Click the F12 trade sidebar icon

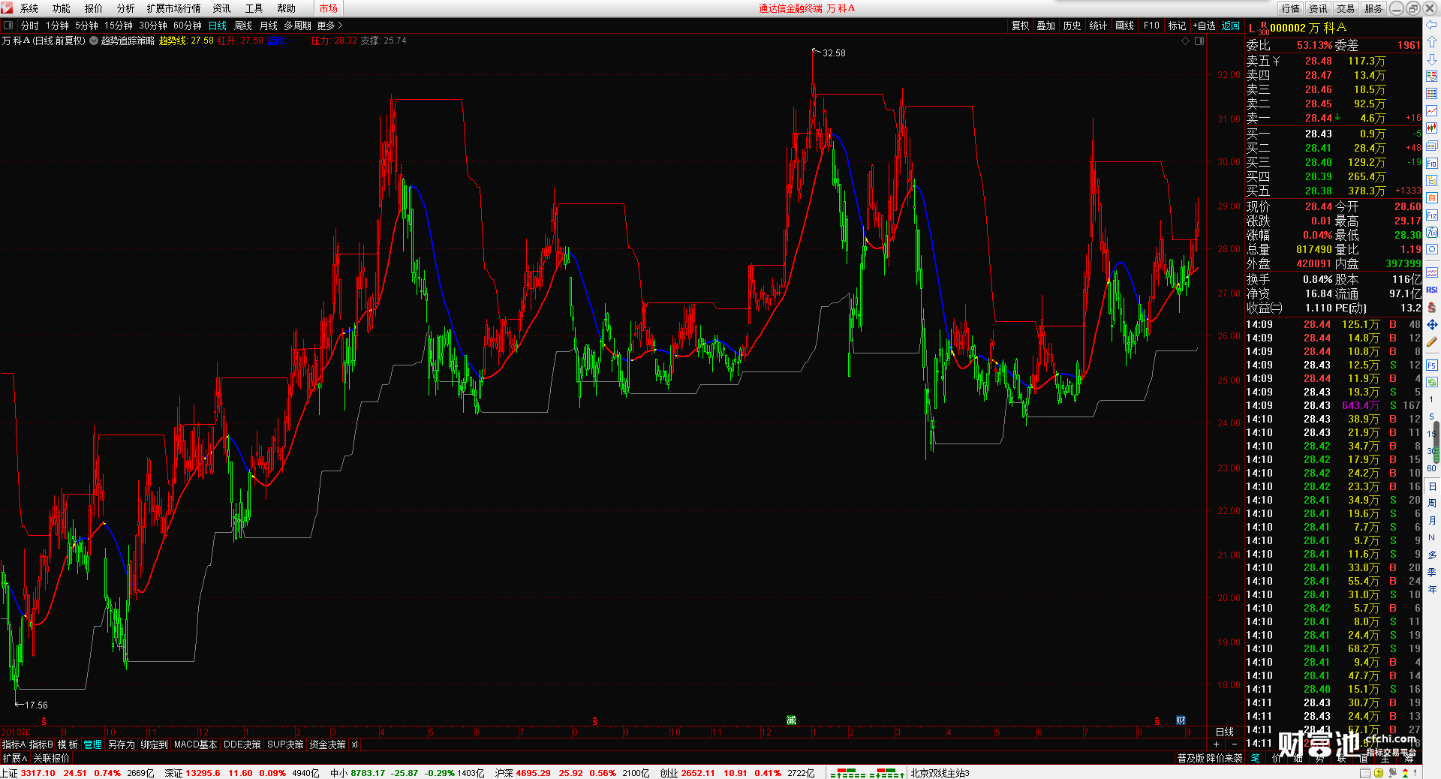point(1432,215)
